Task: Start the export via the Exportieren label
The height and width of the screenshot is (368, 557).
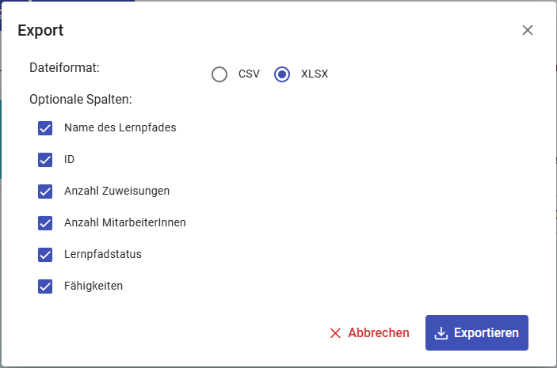Action: pos(486,333)
